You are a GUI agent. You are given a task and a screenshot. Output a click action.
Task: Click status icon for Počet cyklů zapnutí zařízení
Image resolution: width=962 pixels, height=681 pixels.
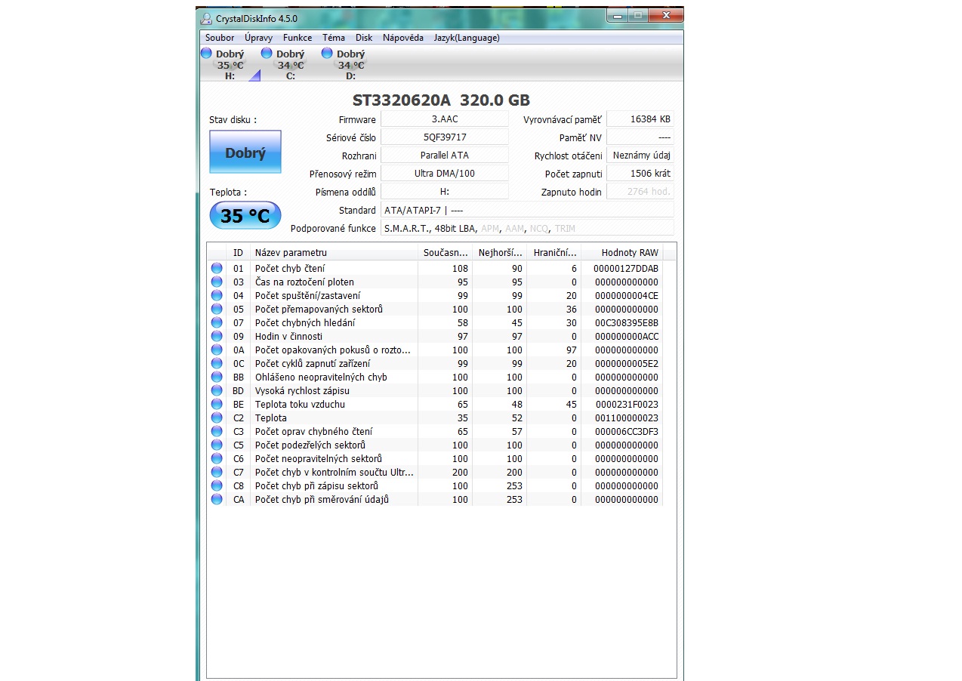217,363
